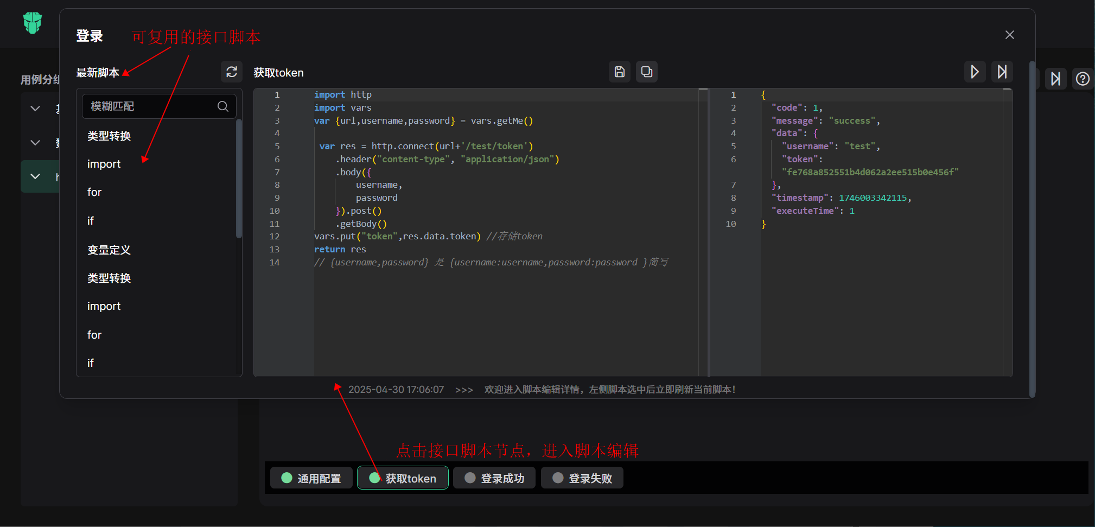Refresh the 最新脚本 script list
The width and height of the screenshot is (1095, 527).
click(232, 72)
